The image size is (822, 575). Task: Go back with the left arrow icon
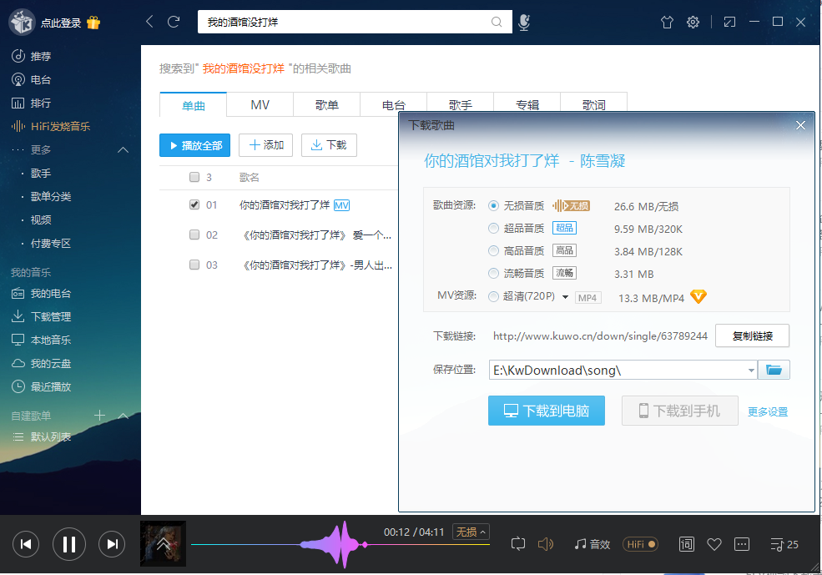point(149,22)
